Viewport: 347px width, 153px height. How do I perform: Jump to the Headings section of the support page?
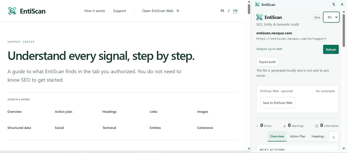pyautogui.click(x=109, y=112)
